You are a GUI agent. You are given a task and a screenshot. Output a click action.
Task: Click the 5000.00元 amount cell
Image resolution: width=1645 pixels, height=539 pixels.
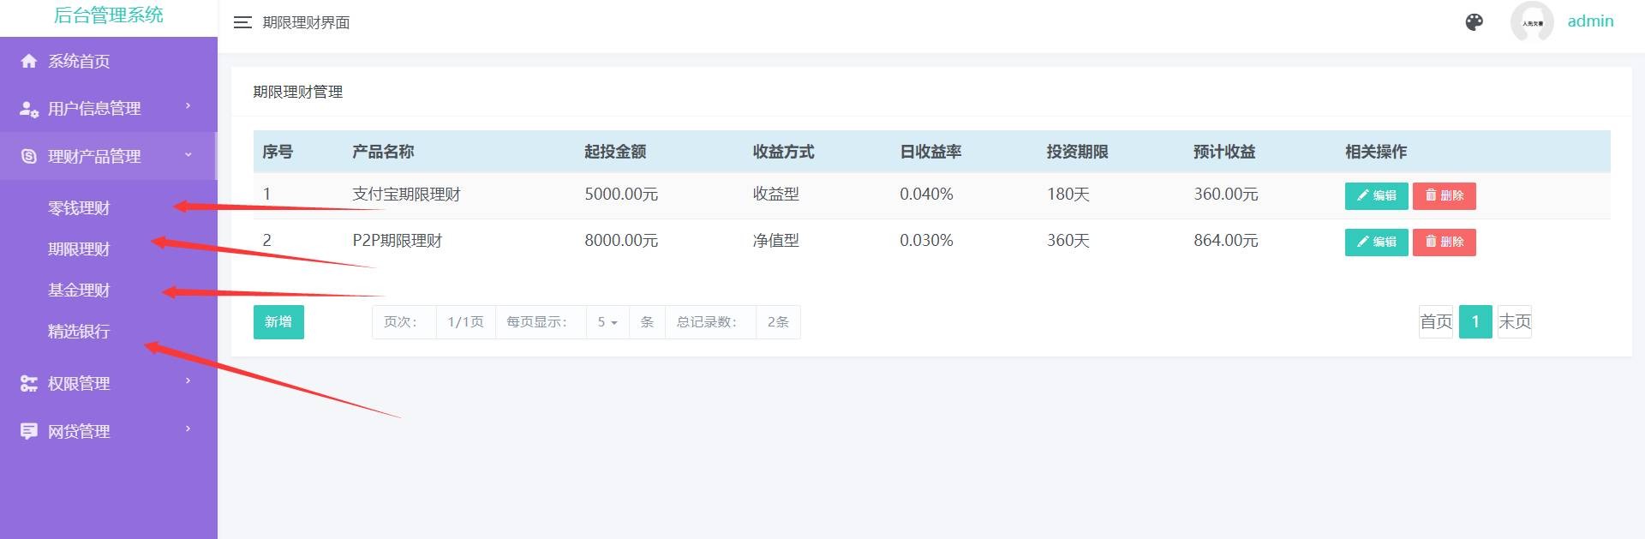pos(621,195)
